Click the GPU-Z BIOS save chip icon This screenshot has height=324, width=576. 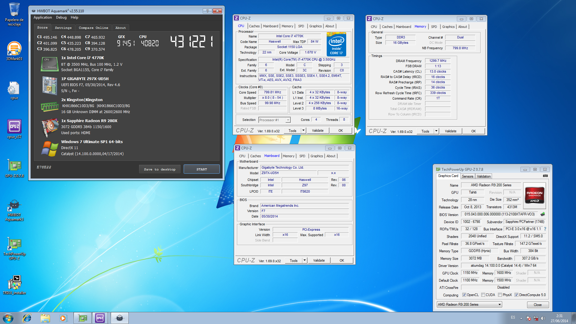[x=543, y=214]
